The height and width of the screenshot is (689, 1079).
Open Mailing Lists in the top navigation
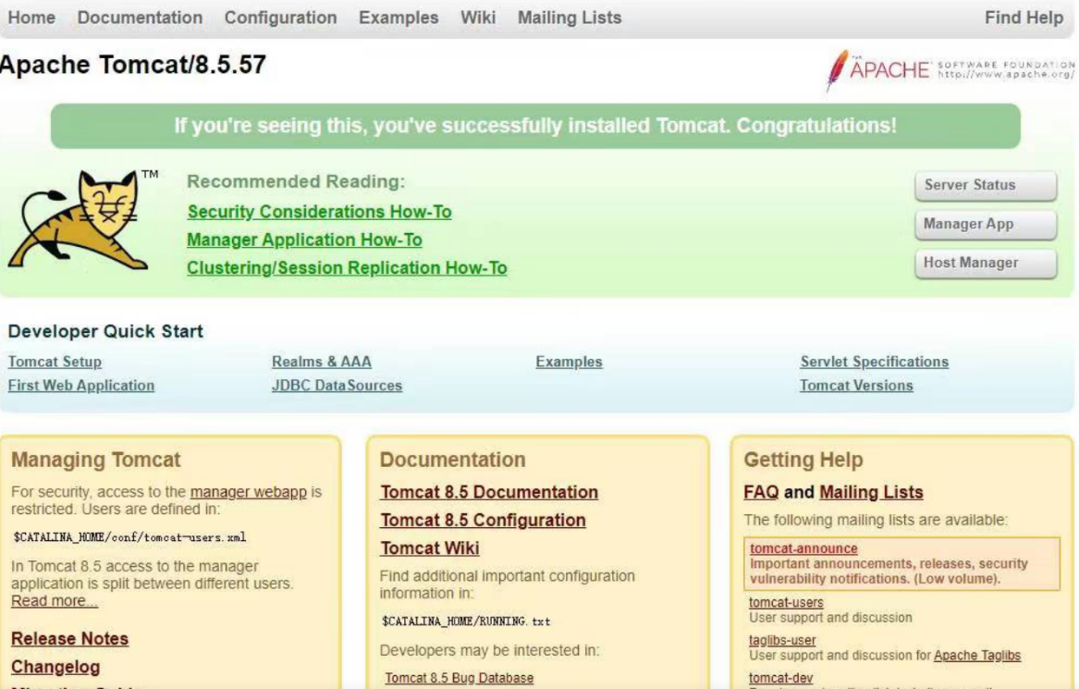click(570, 18)
